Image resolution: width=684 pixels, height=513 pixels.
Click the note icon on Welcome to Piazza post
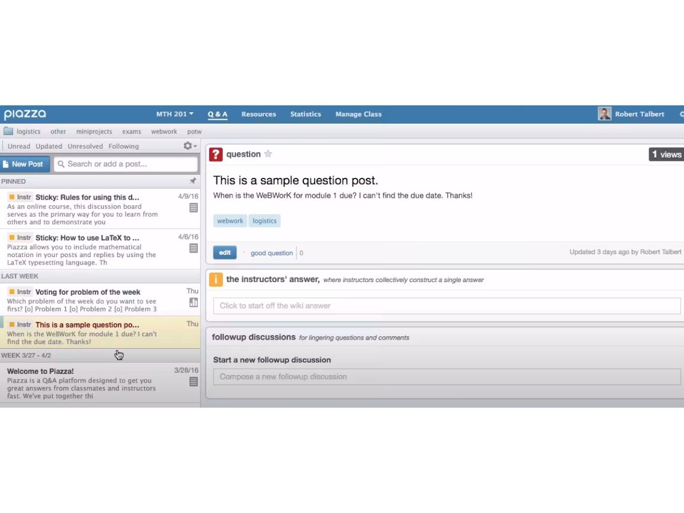pos(194,382)
